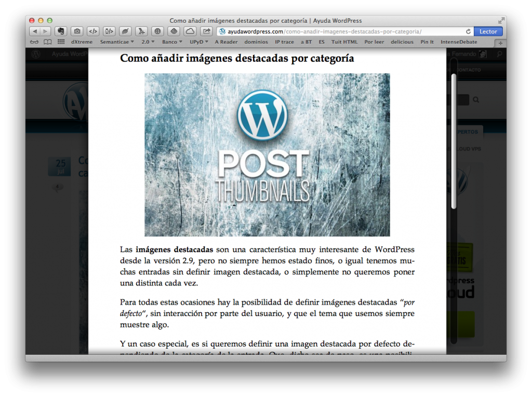
Task: Open Top Sites grid icon
Action: point(61,42)
